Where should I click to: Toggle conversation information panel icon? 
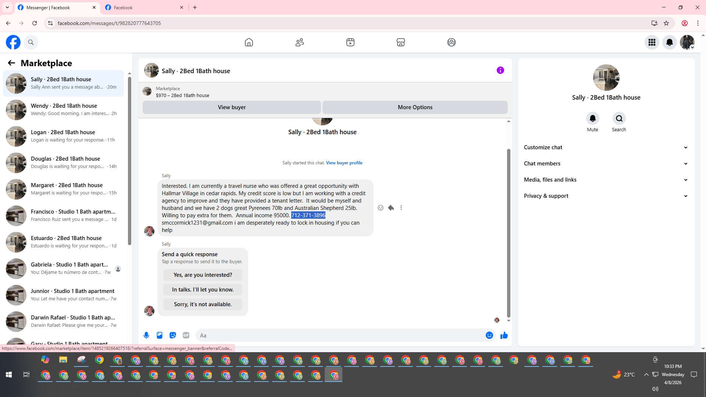[500, 70]
